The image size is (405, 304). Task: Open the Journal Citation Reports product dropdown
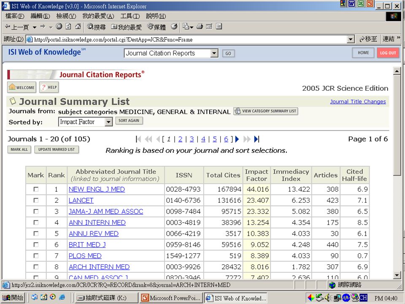(214, 53)
